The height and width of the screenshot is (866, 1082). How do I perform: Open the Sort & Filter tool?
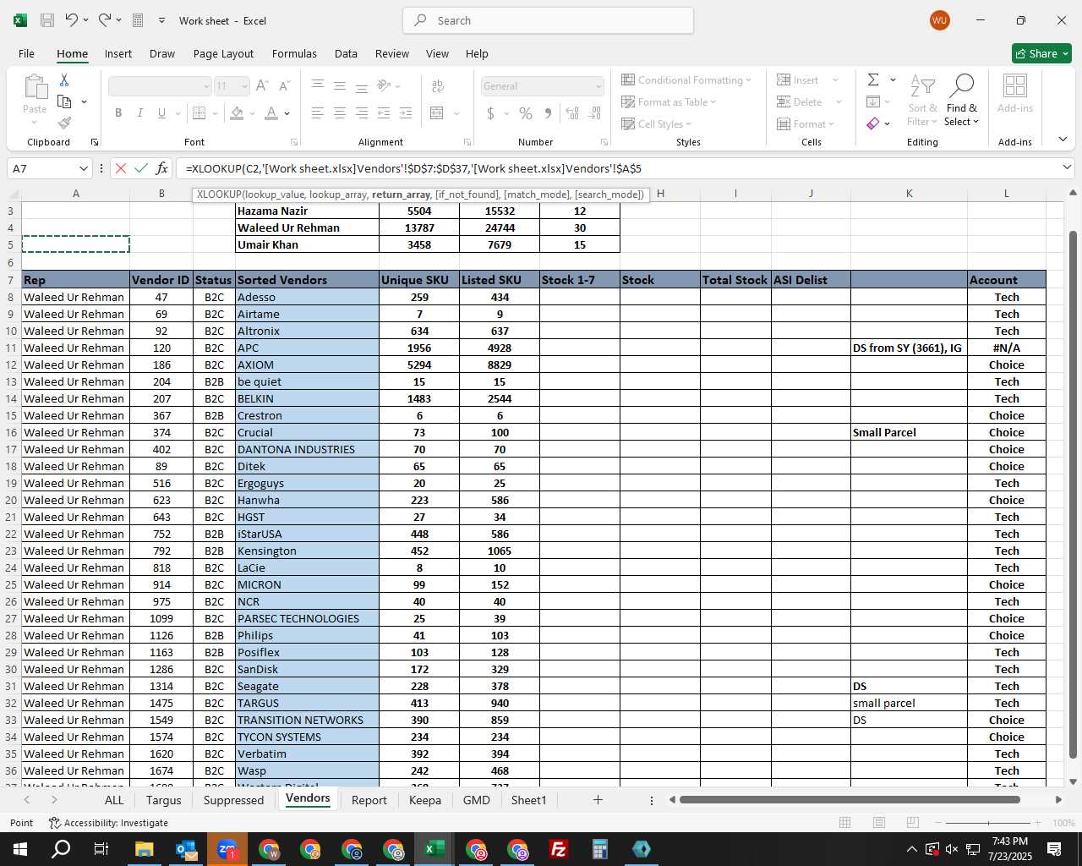(922, 101)
